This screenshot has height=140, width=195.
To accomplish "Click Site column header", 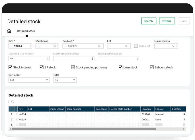I will pyautogui.click(x=22, y=109).
